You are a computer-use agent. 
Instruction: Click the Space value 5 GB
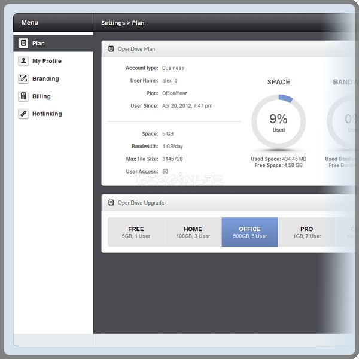tap(168, 133)
